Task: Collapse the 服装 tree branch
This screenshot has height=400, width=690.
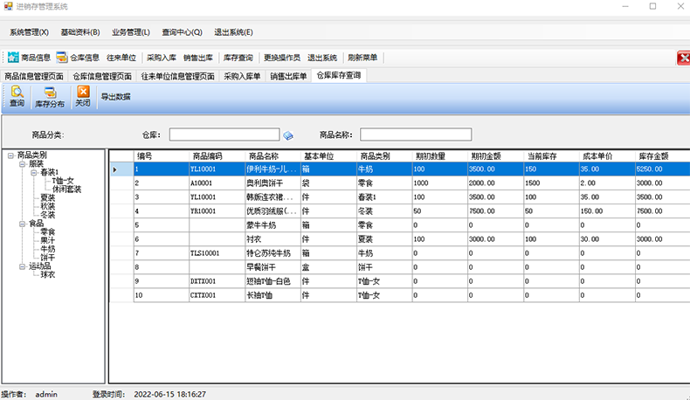Action: coord(23,164)
